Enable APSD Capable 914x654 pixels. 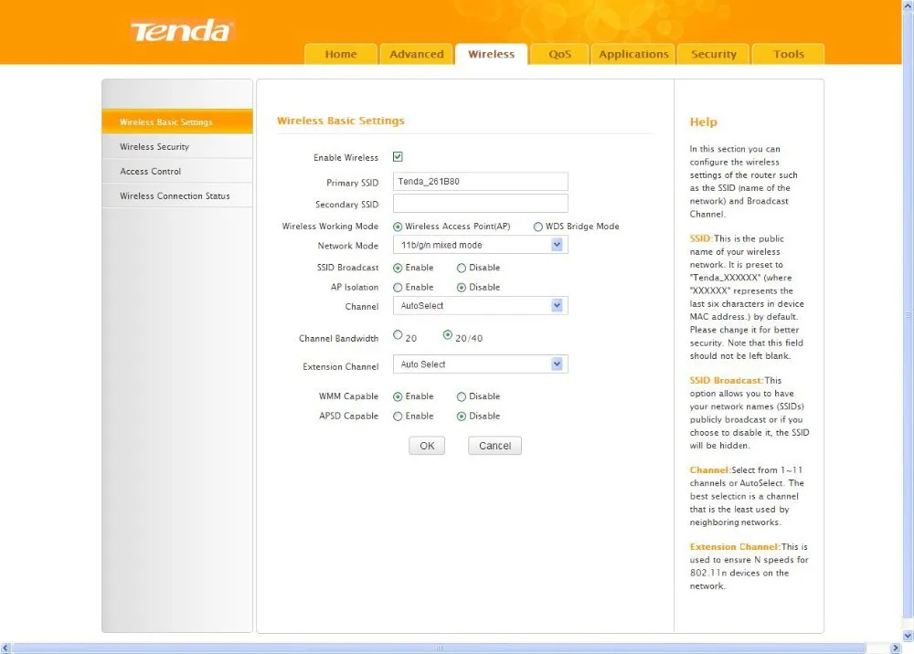pos(398,417)
